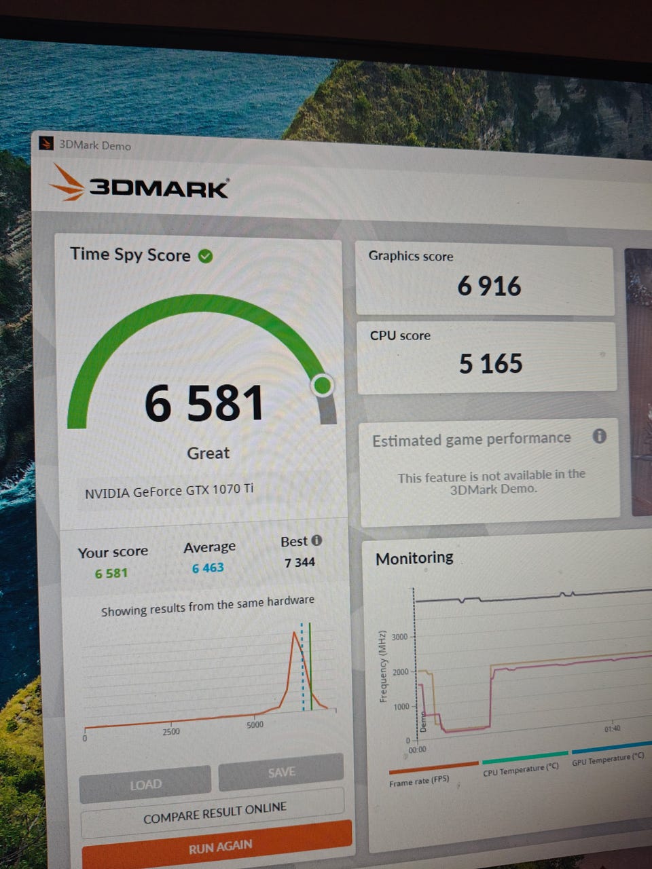Click the 01:40 time marker on graph

point(612,728)
